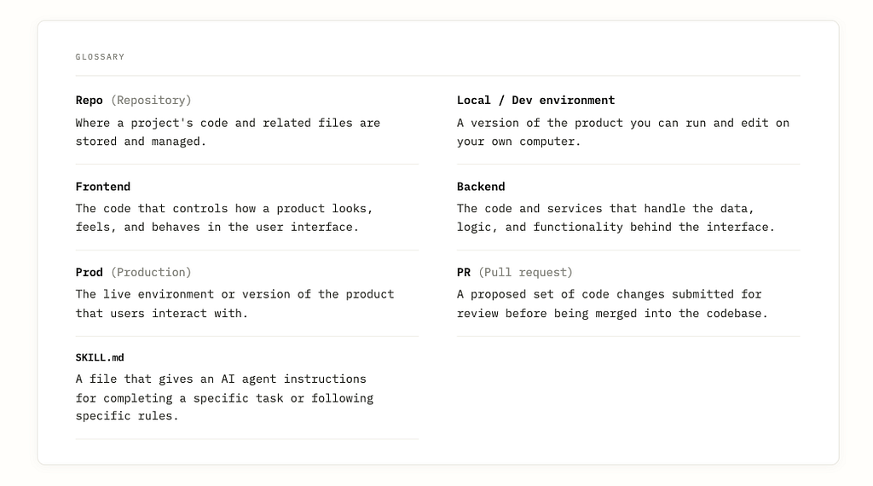Select the Prod term title
This screenshot has height=486, width=873.
click(89, 272)
